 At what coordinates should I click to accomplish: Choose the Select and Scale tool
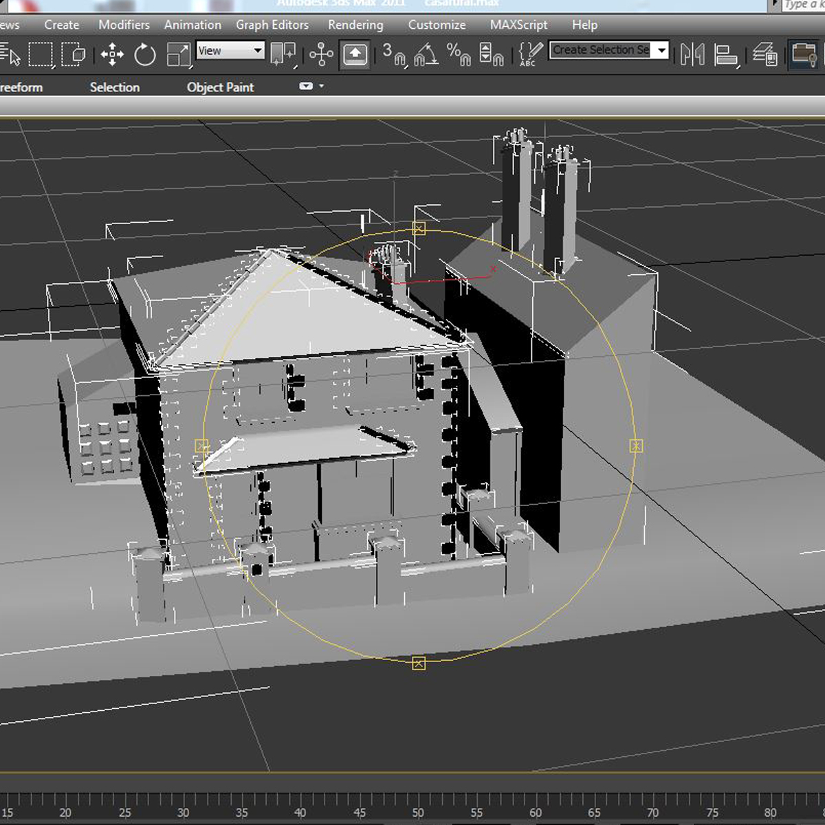(178, 55)
